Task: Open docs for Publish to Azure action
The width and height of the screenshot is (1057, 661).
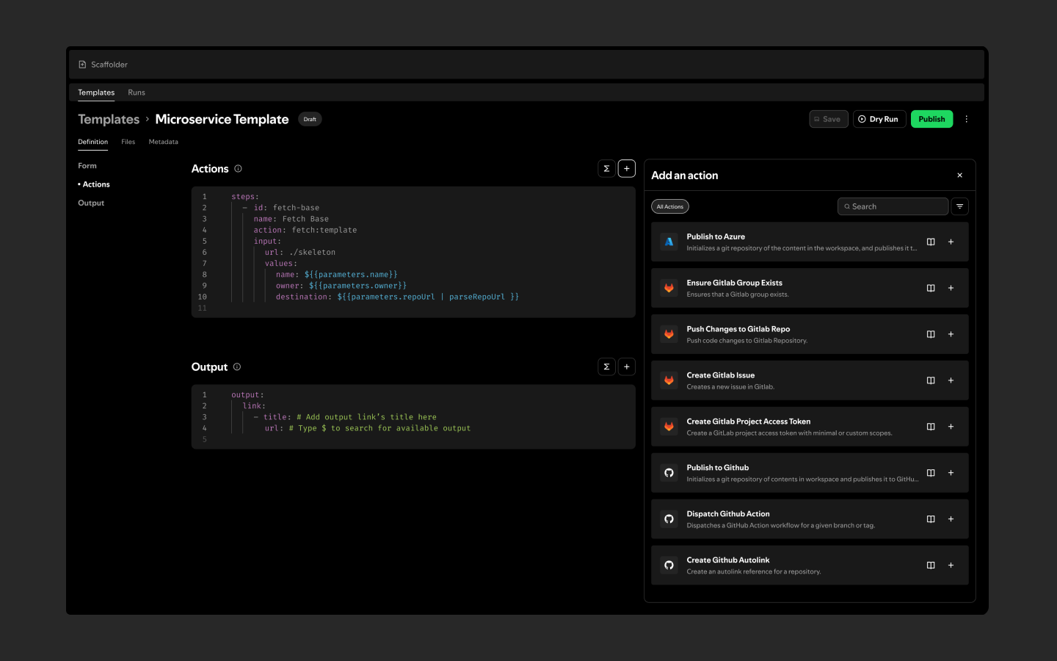Action: (931, 242)
